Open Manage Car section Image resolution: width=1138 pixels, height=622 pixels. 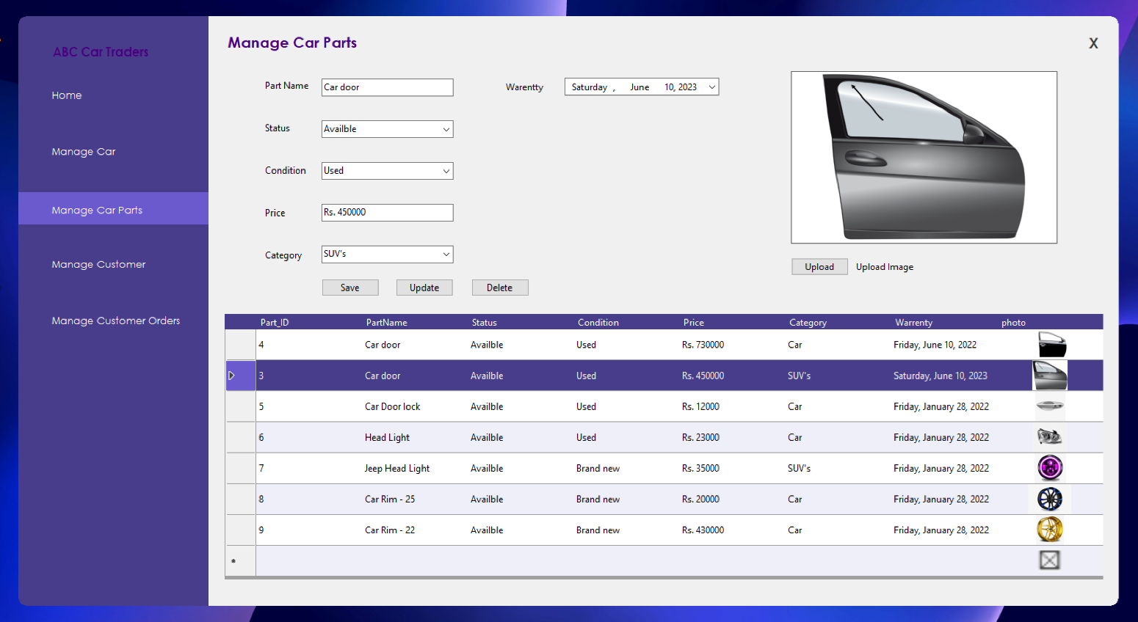tap(84, 152)
